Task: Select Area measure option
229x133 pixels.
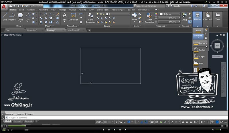Action: (x=200, y=63)
